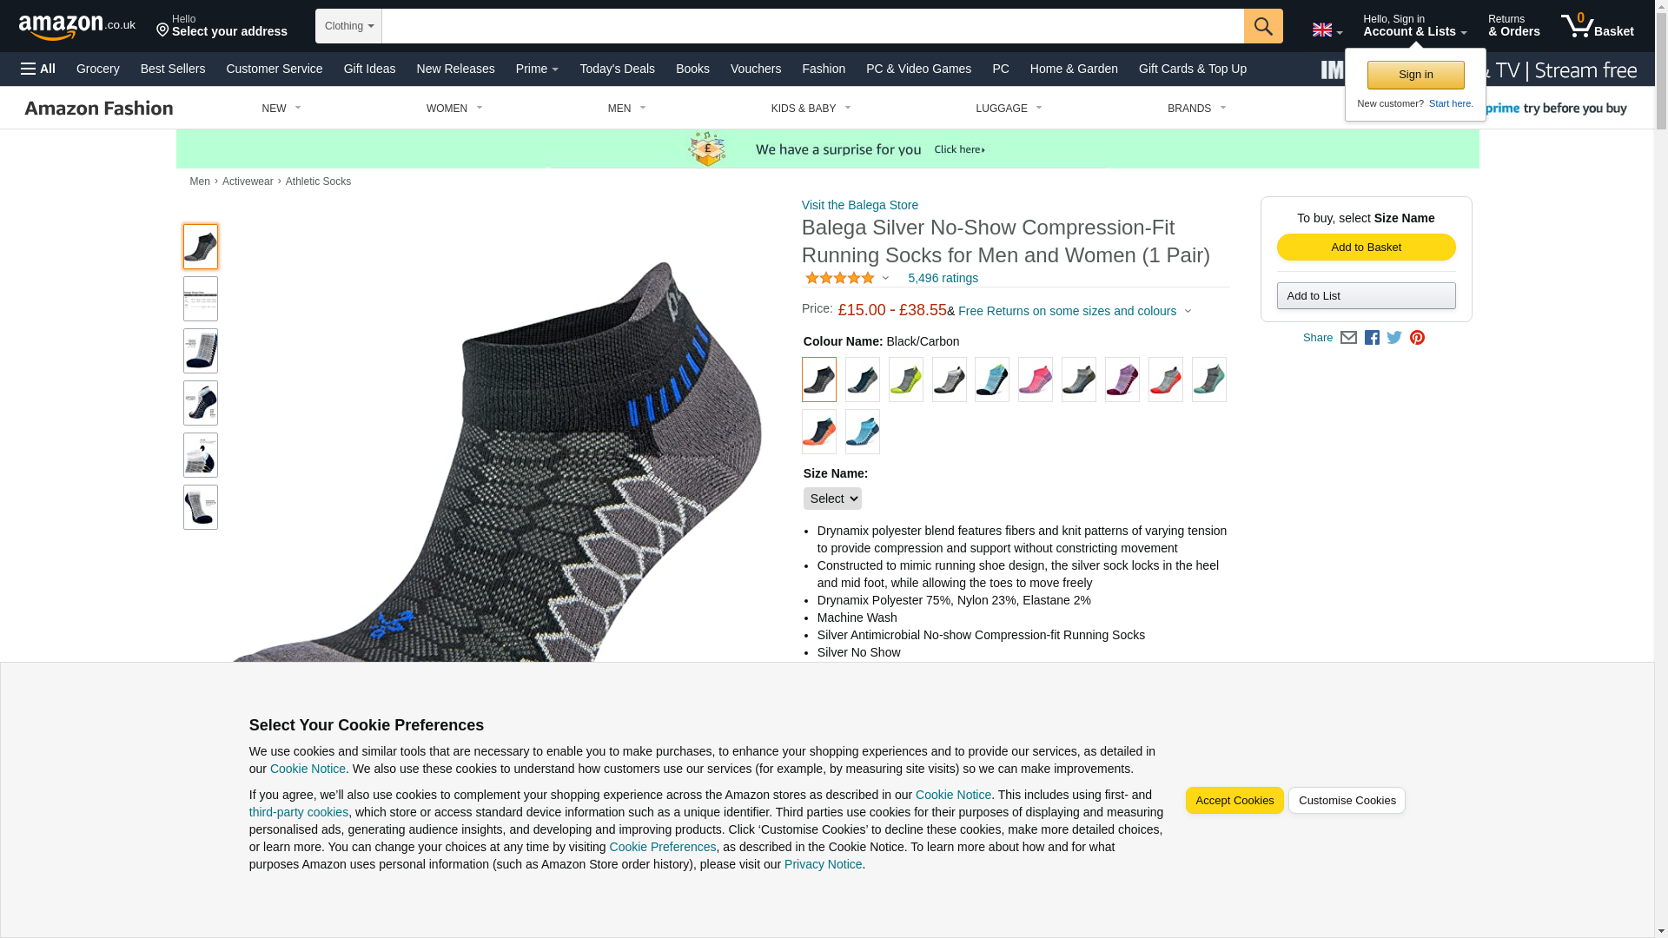Image resolution: width=1668 pixels, height=938 pixels.
Task: Open Today's Deals from navigation bar
Action: click(x=617, y=69)
